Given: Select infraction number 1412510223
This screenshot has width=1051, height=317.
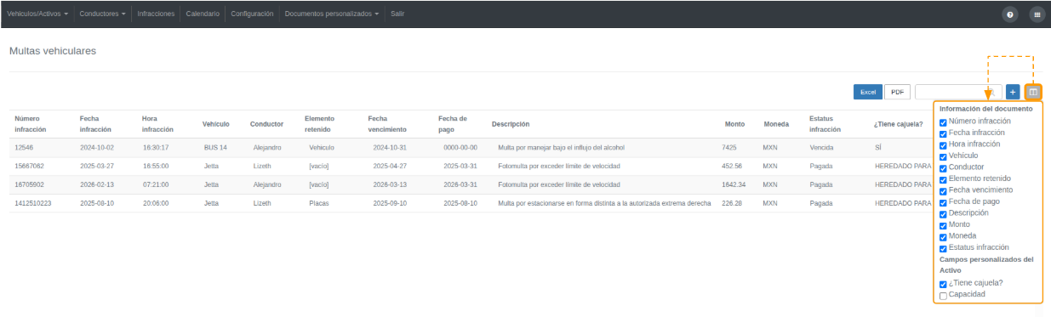Looking at the screenshot, I should [33, 203].
